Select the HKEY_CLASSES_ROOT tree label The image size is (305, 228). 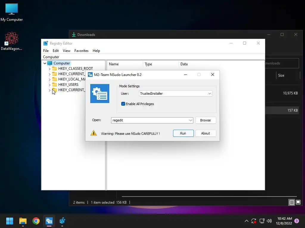pos(75,69)
